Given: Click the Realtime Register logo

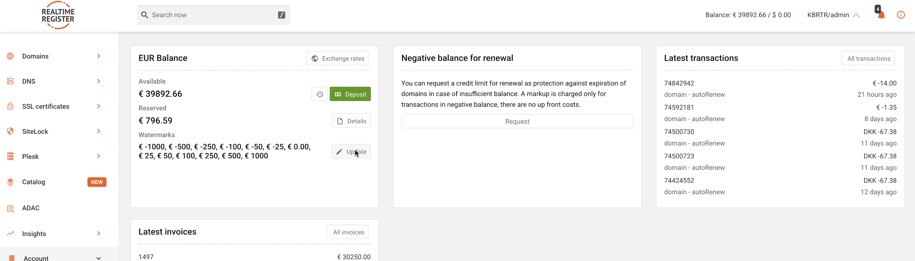Looking at the screenshot, I should coord(58,15).
